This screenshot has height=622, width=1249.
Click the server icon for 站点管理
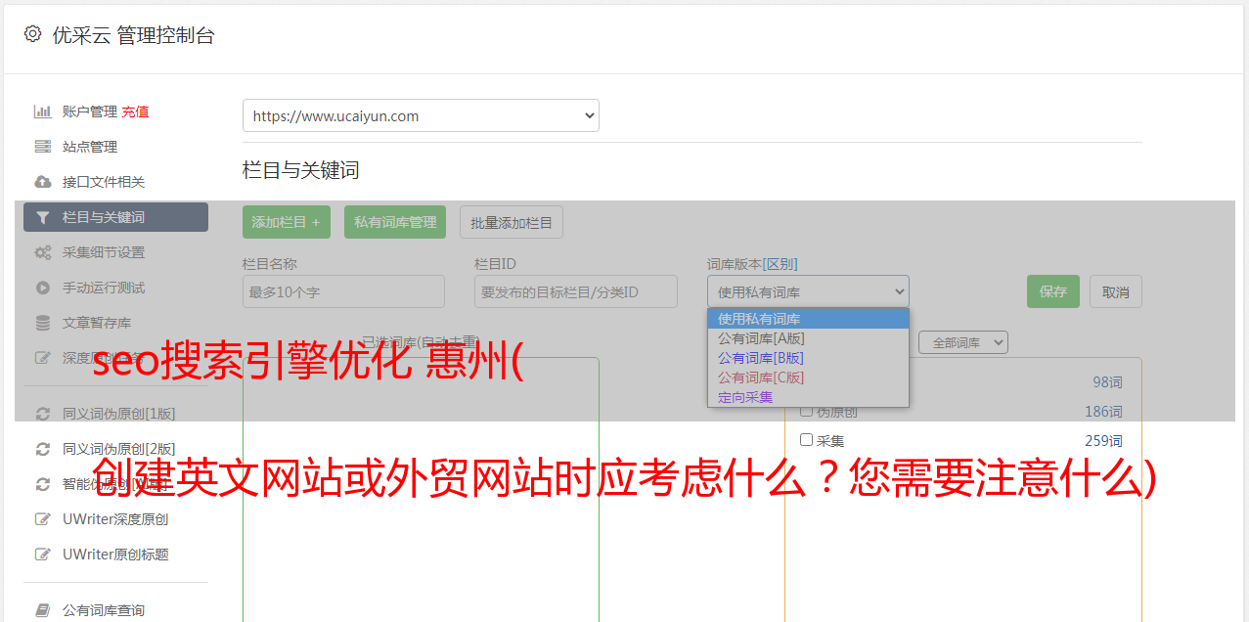[43, 147]
